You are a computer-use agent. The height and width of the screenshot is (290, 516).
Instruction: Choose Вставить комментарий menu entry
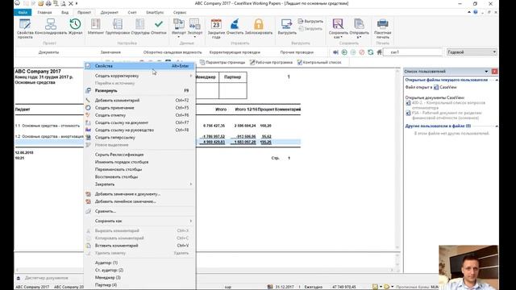[139, 246]
